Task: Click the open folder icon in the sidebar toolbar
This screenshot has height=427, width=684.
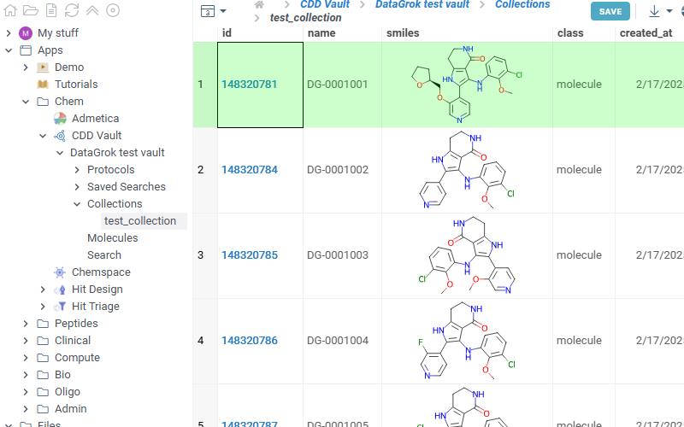Action: 31,10
